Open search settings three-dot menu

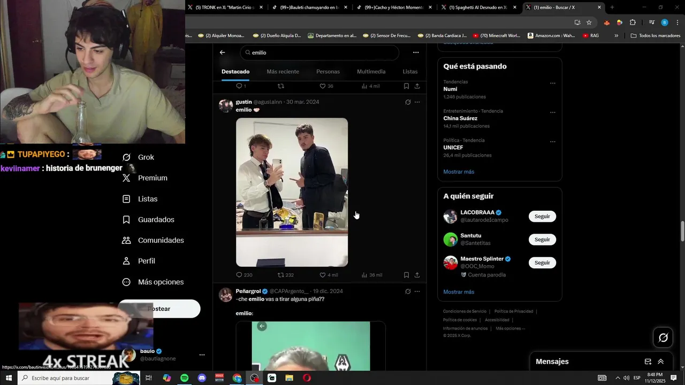(416, 52)
